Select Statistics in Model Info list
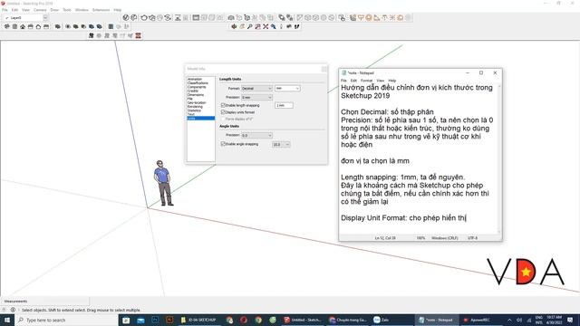 point(194,110)
